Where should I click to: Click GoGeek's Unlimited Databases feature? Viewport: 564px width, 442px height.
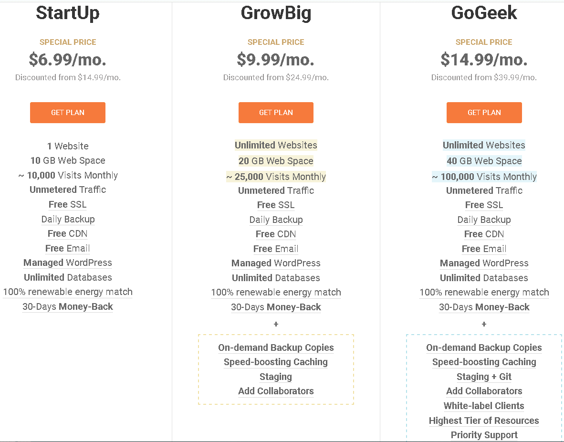point(484,278)
